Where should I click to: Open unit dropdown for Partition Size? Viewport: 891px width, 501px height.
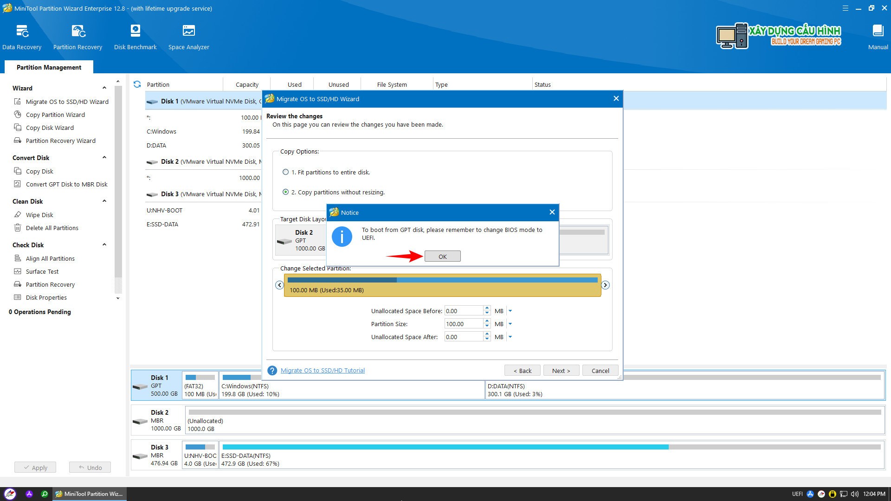pyautogui.click(x=510, y=324)
